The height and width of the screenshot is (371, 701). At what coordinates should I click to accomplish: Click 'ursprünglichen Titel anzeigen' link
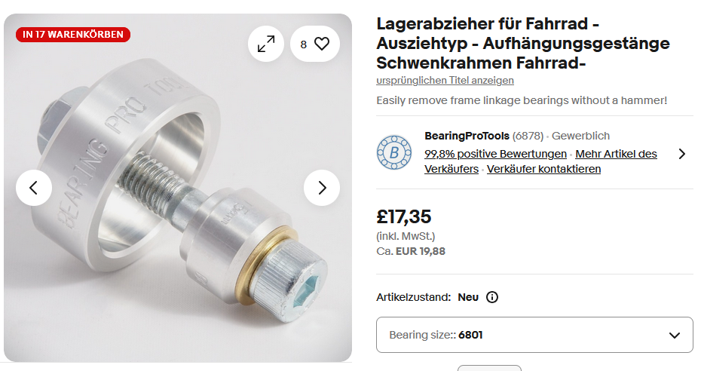[x=445, y=81]
